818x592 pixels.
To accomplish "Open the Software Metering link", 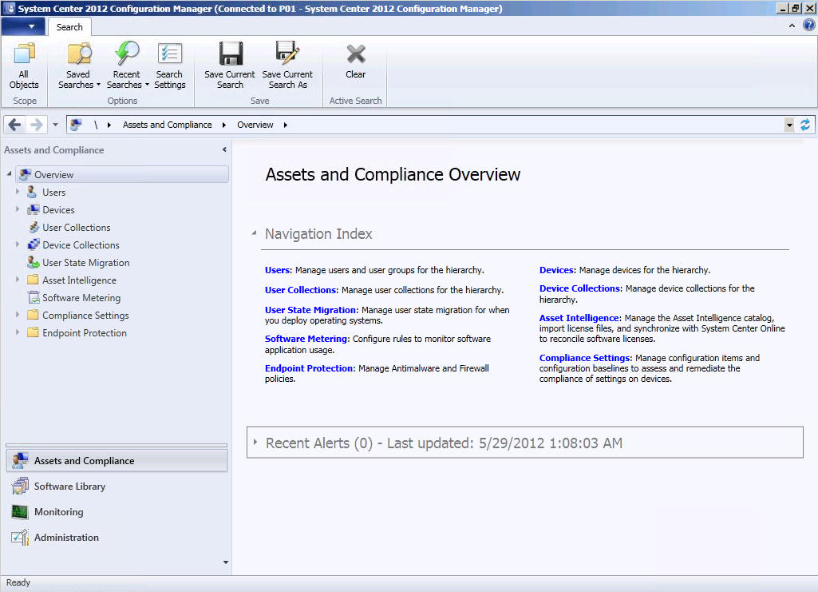I will (x=306, y=339).
